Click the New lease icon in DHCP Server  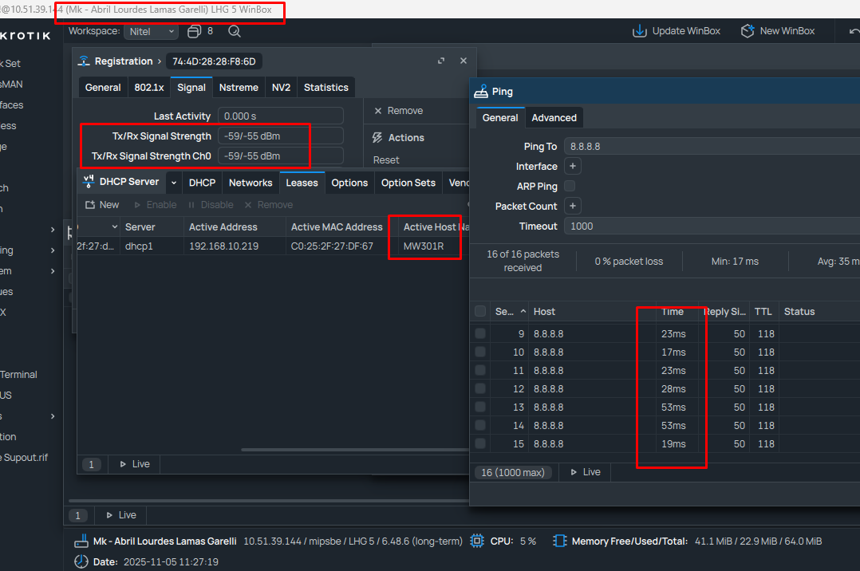tap(90, 205)
